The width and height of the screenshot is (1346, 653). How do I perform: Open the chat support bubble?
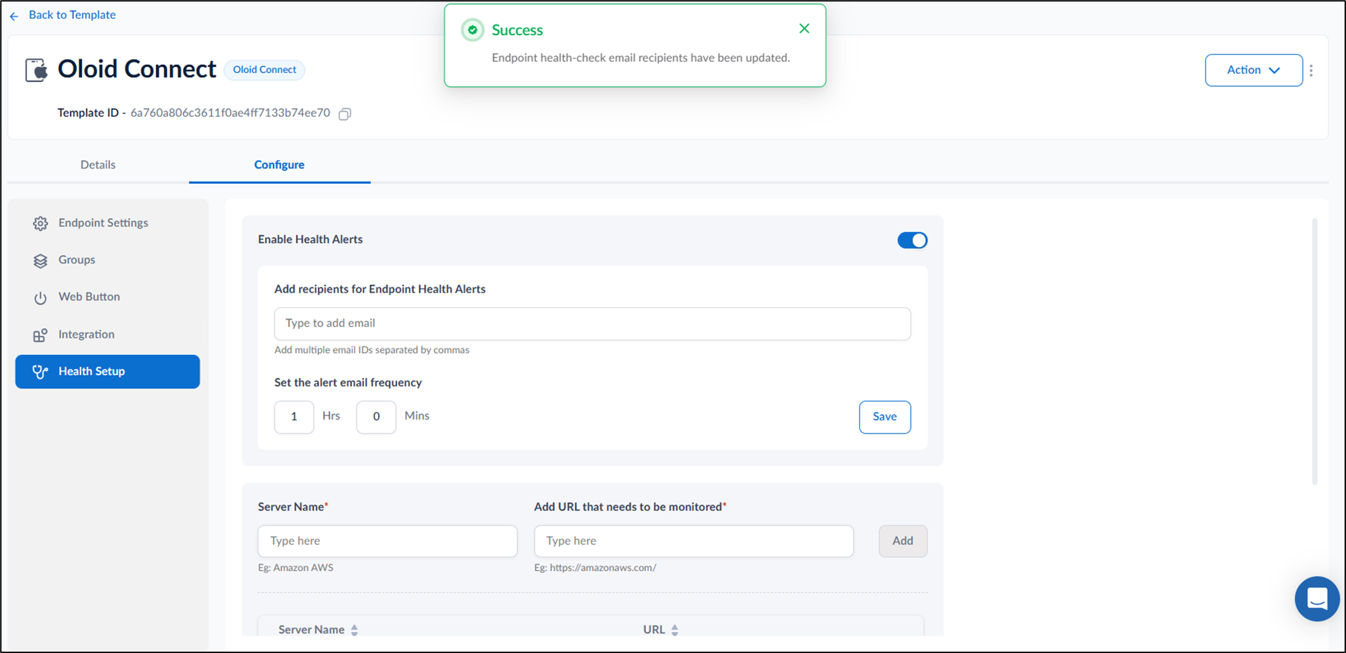[1317, 599]
